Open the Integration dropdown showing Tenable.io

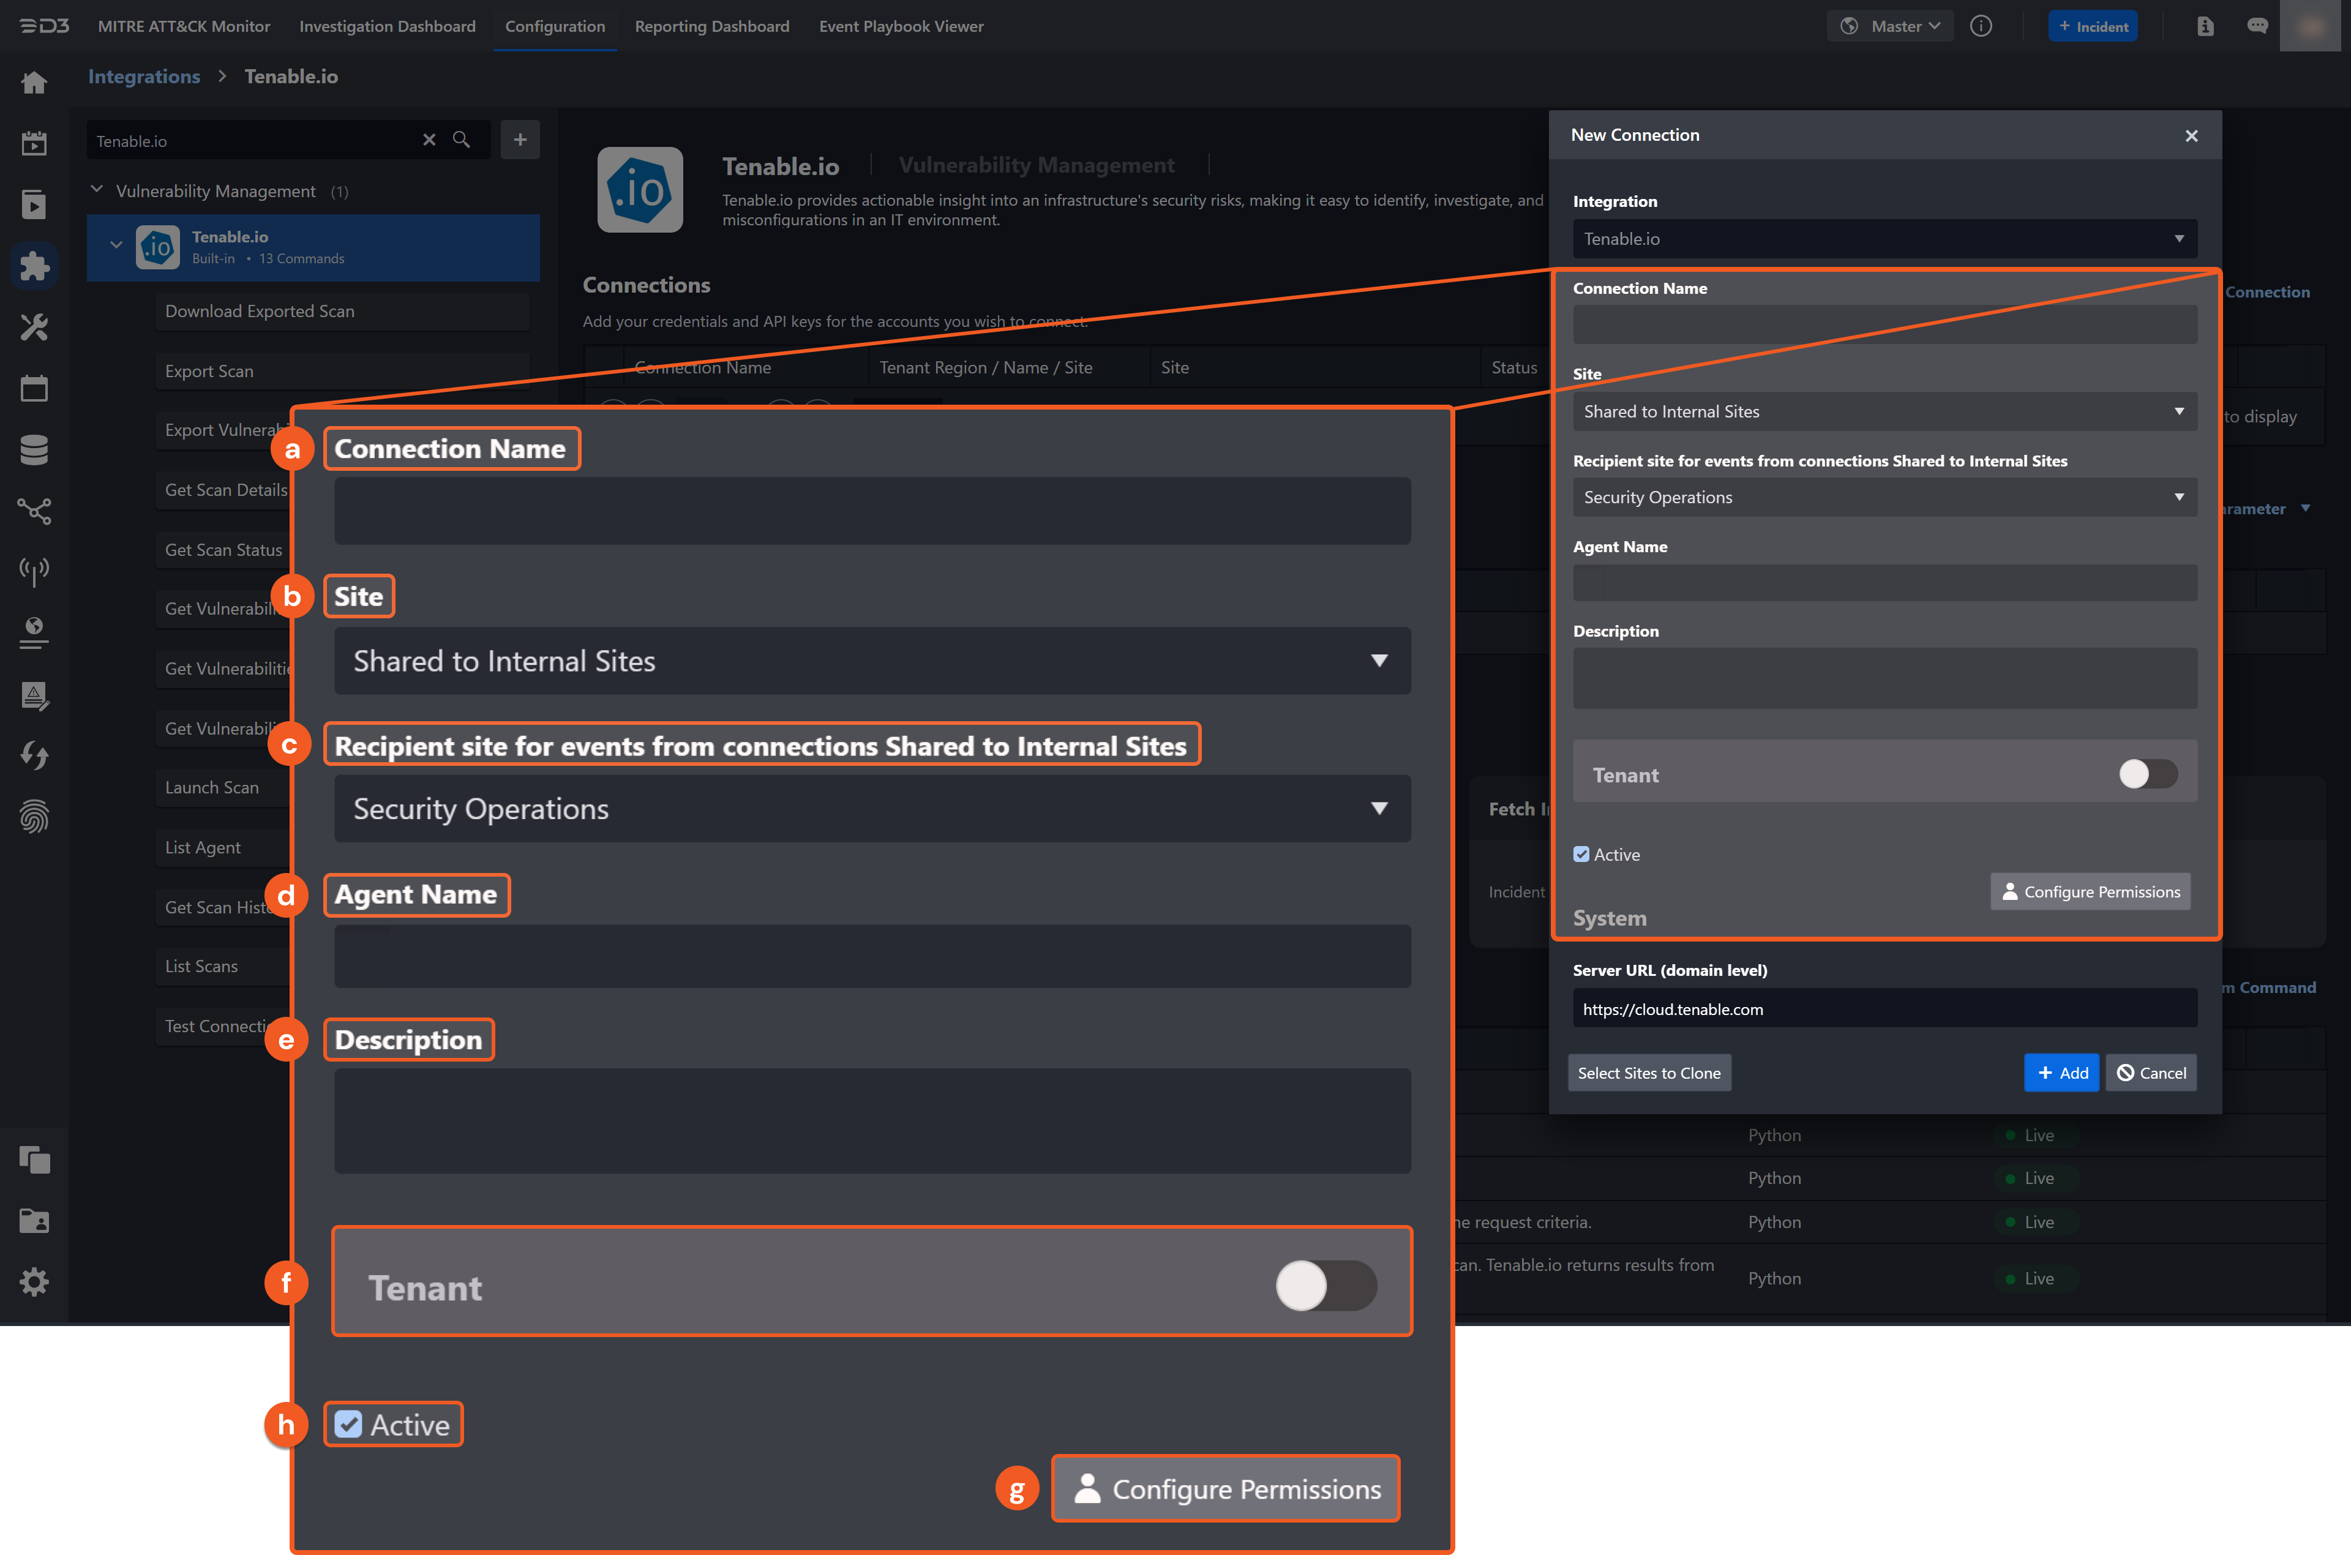1884,239
